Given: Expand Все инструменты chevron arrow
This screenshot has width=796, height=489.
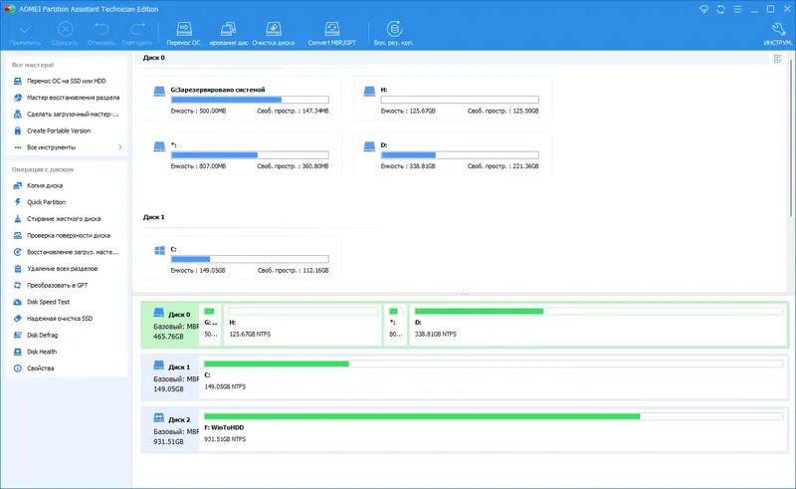Looking at the screenshot, I should (x=120, y=147).
